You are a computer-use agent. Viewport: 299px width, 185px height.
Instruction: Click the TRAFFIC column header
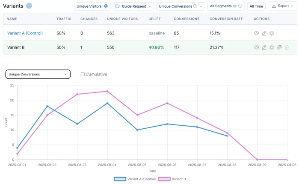click(x=64, y=19)
